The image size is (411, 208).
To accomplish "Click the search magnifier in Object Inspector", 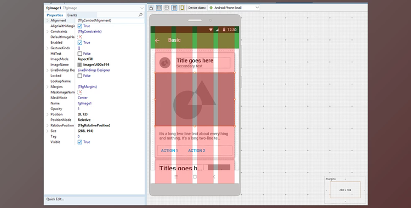I will click(140, 15).
